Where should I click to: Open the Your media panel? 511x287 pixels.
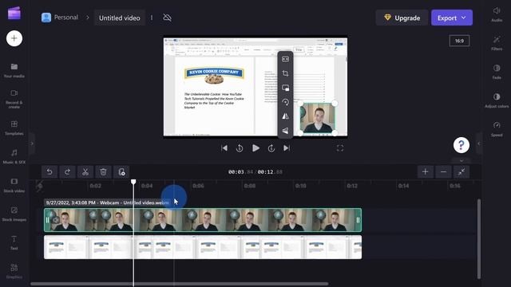14,70
